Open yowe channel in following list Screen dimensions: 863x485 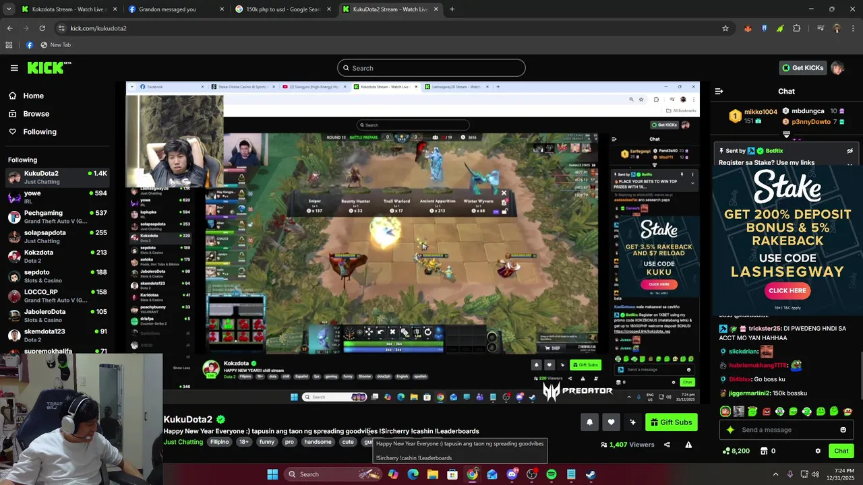pos(57,197)
